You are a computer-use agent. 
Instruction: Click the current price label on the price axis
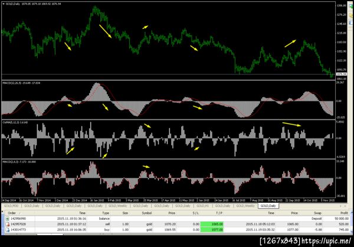click(x=342, y=74)
